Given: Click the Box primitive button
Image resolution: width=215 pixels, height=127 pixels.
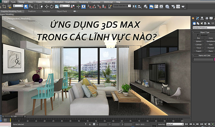Looking at the screenshot, I should click(x=198, y=38).
